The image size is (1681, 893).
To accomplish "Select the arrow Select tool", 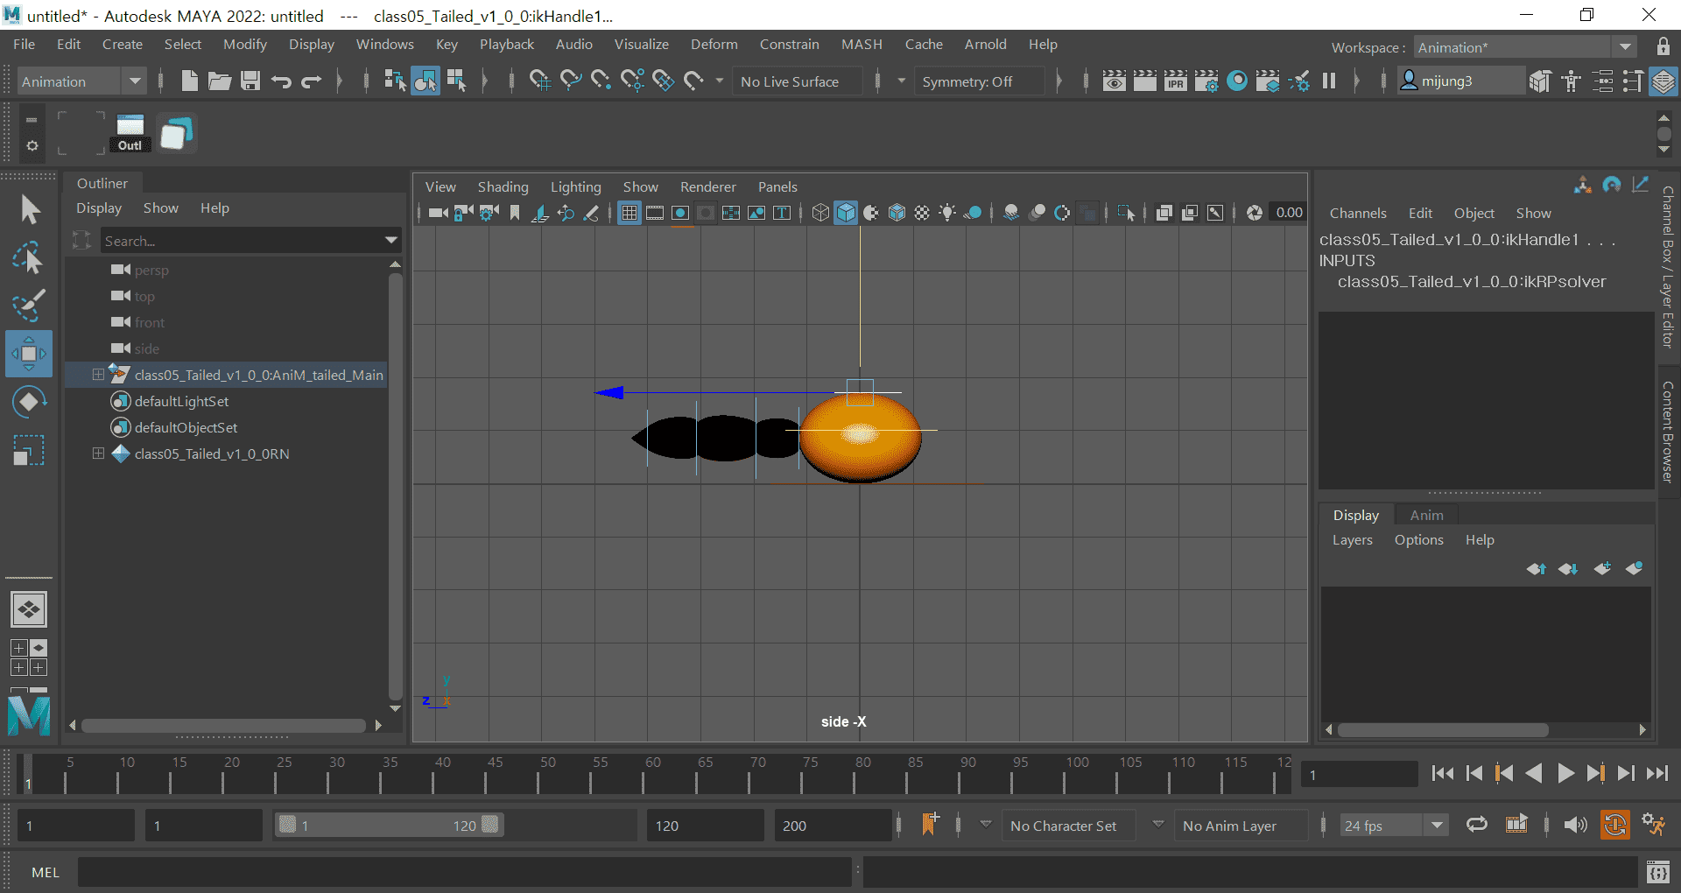I will point(29,209).
